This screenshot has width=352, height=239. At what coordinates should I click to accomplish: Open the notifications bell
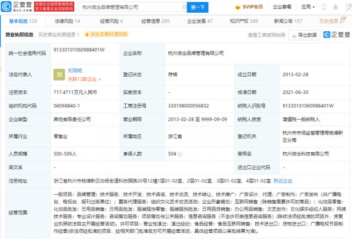335,7
